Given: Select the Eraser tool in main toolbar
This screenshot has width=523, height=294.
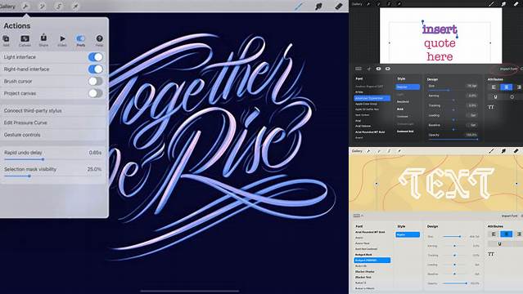Looking at the screenshot, I should (338, 7).
